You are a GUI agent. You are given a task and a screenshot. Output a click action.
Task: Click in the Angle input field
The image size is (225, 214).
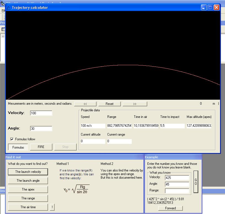pos(41,128)
